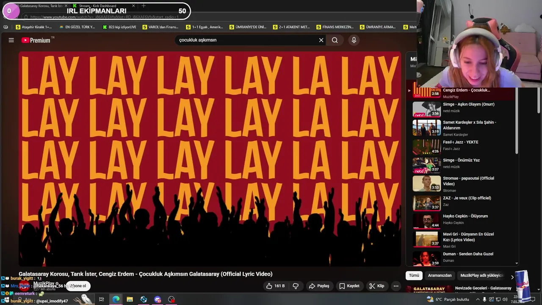542x305 pixels.
Task: Save the video with Kaydet
Action: coord(349,286)
